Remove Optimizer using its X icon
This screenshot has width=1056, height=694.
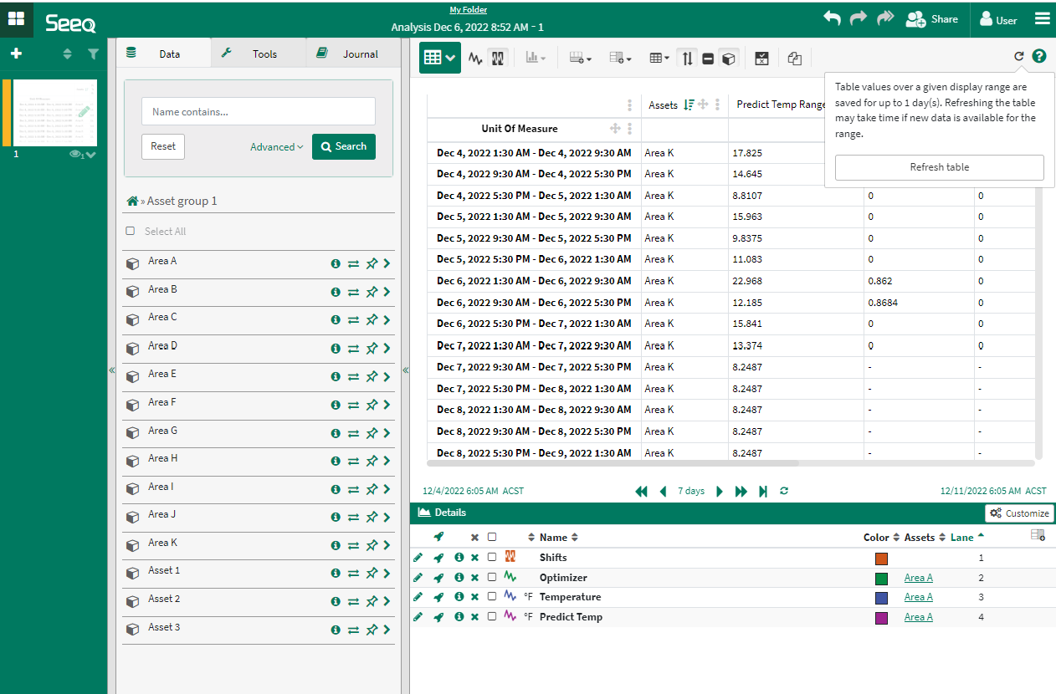click(474, 578)
